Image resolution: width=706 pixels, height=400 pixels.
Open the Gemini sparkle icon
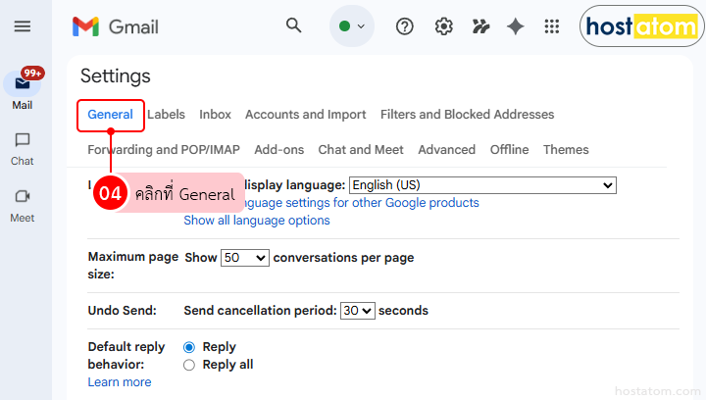(x=515, y=26)
